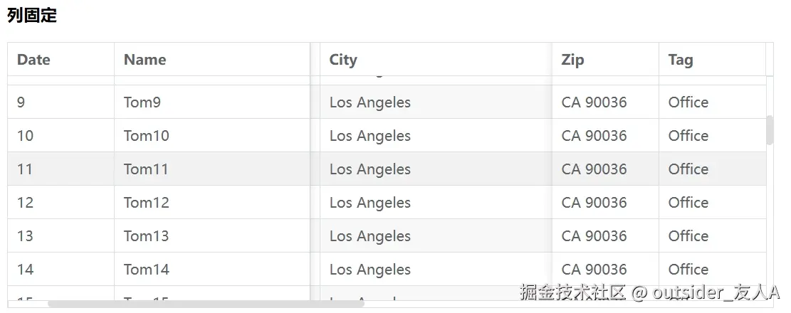Click the City column header
Screen dimensions: 791x313
coord(343,60)
